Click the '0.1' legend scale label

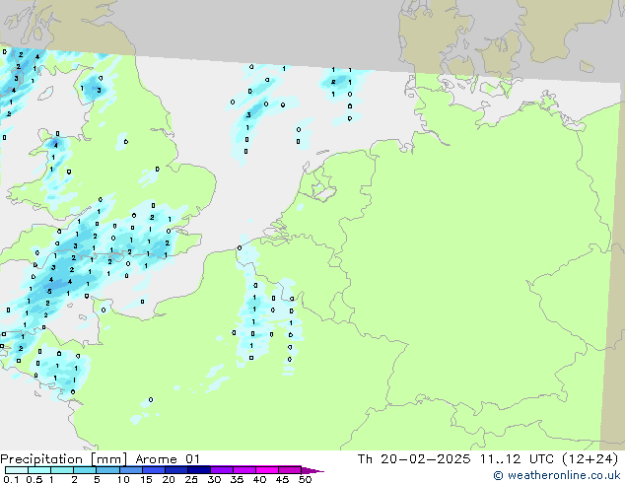pos(11,479)
